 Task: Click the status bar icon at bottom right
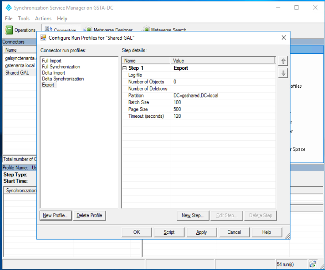313,264
